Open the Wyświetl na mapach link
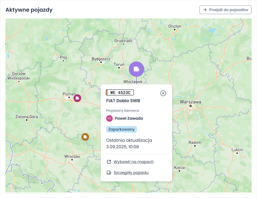257x198 pixels. (x=134, y=162)
